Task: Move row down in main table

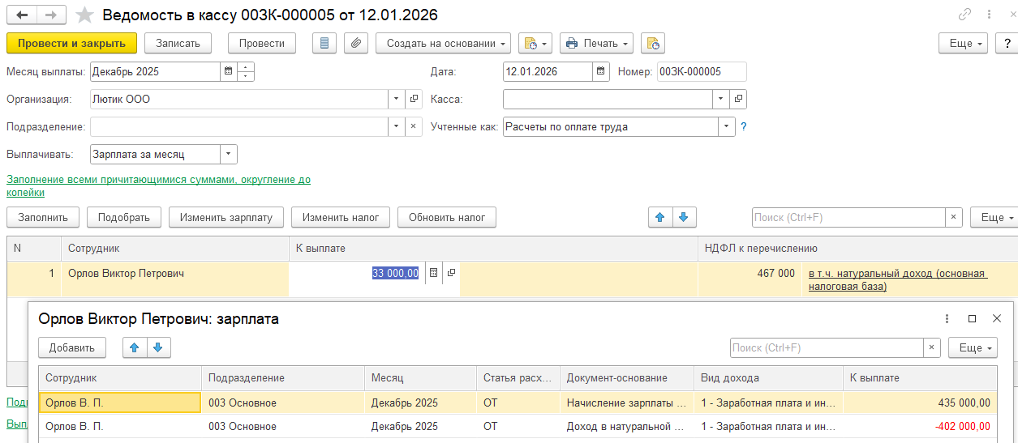Action: tap(684, 217)
